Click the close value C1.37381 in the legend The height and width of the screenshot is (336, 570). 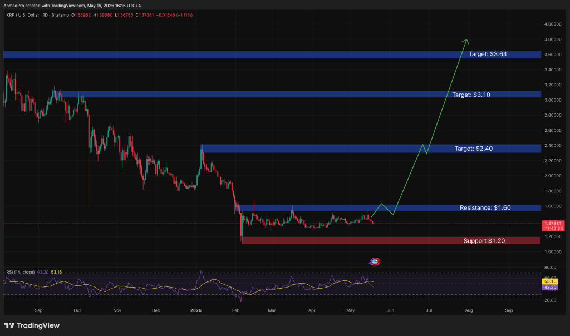click(x=145, y=15)
